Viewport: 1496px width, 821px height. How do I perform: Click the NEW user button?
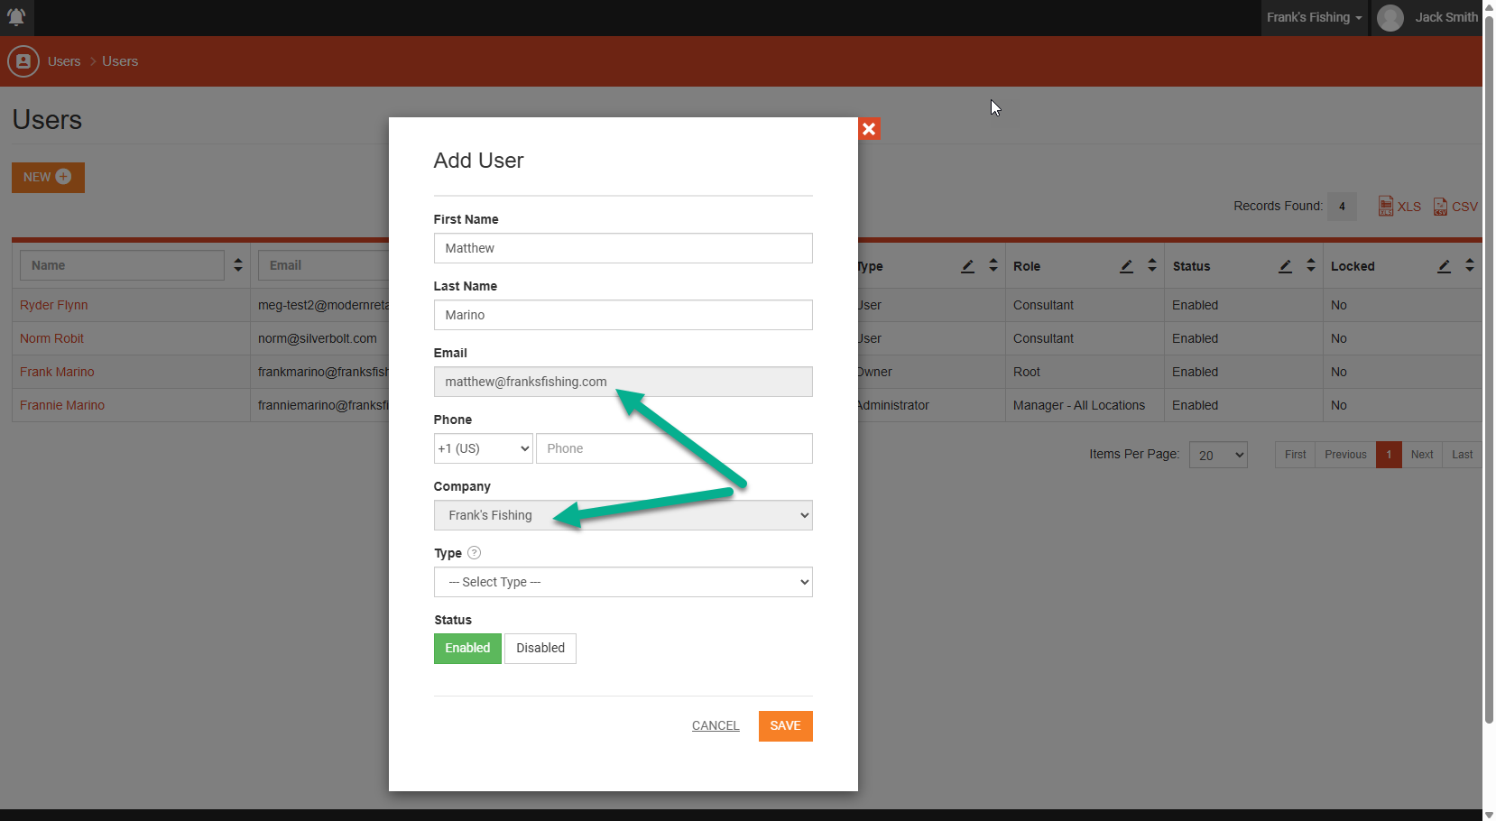pyautogui.click(x=48, y=178)
